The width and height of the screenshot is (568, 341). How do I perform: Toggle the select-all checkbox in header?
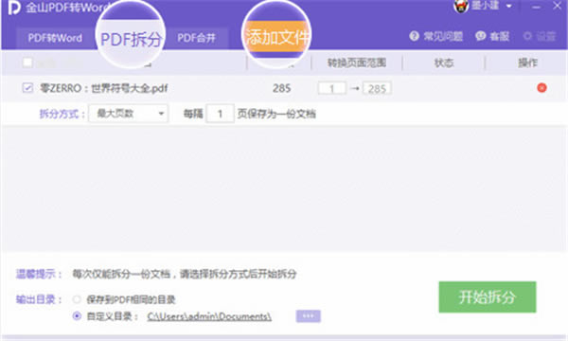pos(27,63)
